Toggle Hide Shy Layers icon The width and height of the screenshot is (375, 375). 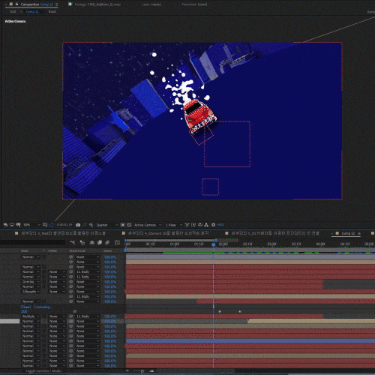click(x=92, y=242)
